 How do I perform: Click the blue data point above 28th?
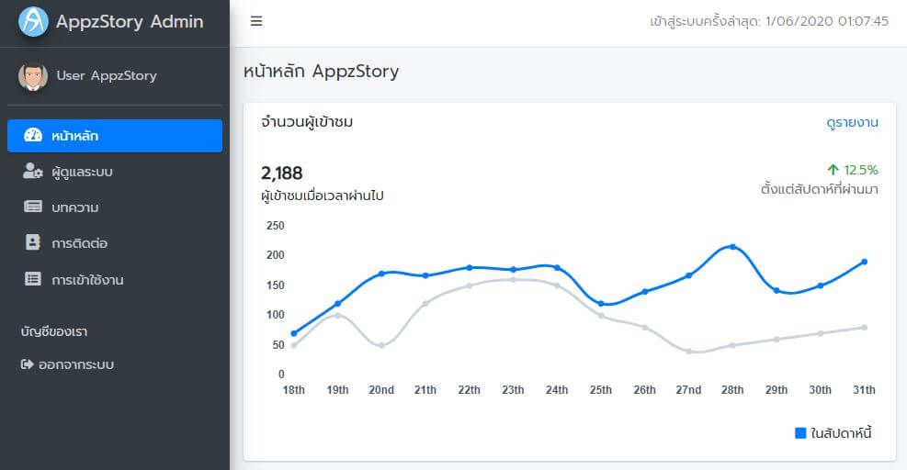point(732,247)
